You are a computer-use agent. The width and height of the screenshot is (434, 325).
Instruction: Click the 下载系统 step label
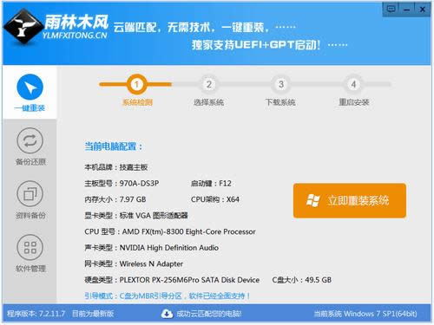click(280, 102)
